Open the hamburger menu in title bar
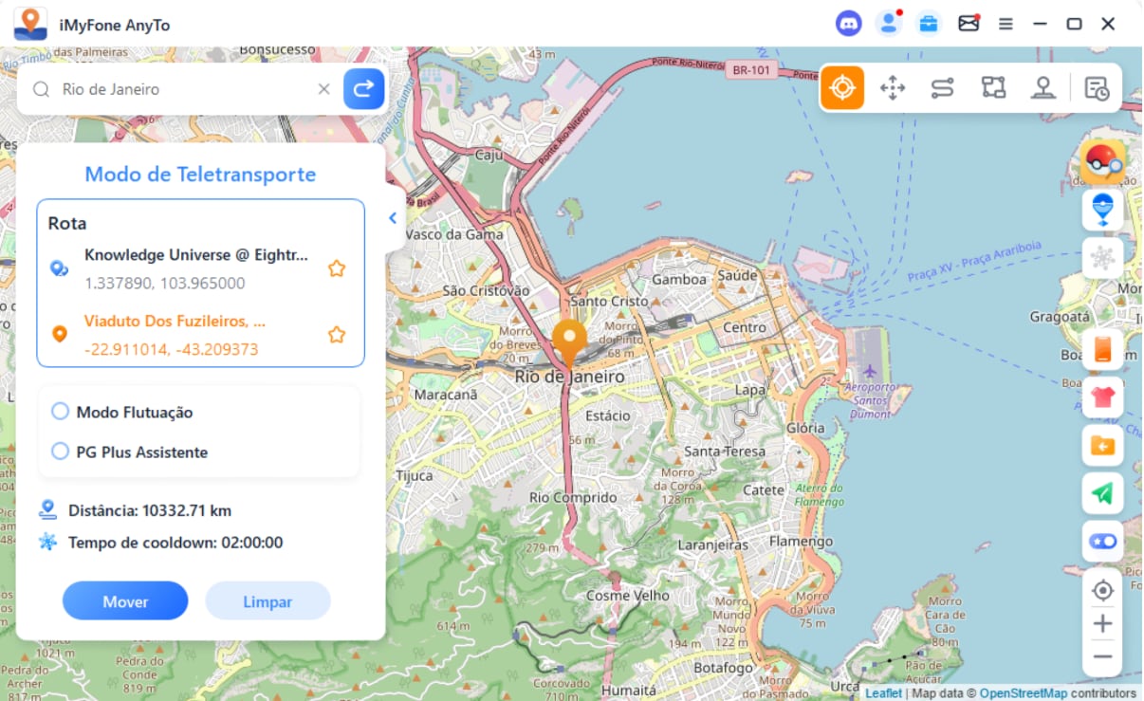The image size is (1144, 701). click(1006, 24)
